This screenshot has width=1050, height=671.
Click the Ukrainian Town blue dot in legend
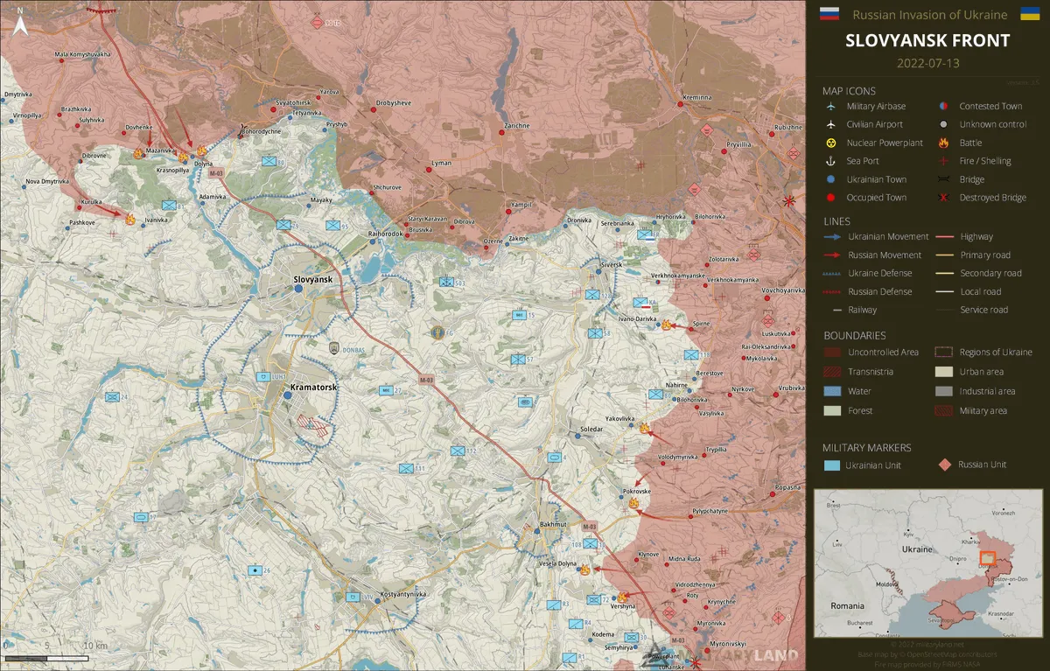pos(829,179)
